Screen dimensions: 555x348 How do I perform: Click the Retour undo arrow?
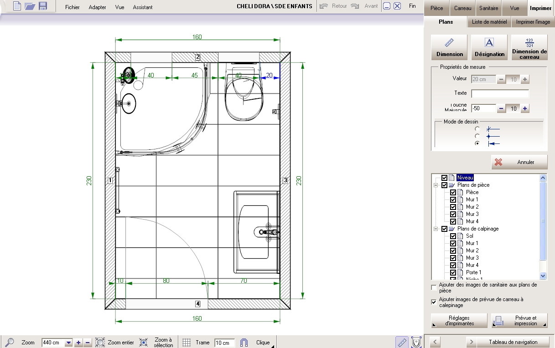click(x=324, y=6)
